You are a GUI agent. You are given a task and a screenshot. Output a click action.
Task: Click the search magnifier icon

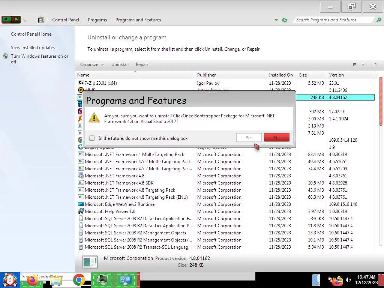[x=379, y=20]
